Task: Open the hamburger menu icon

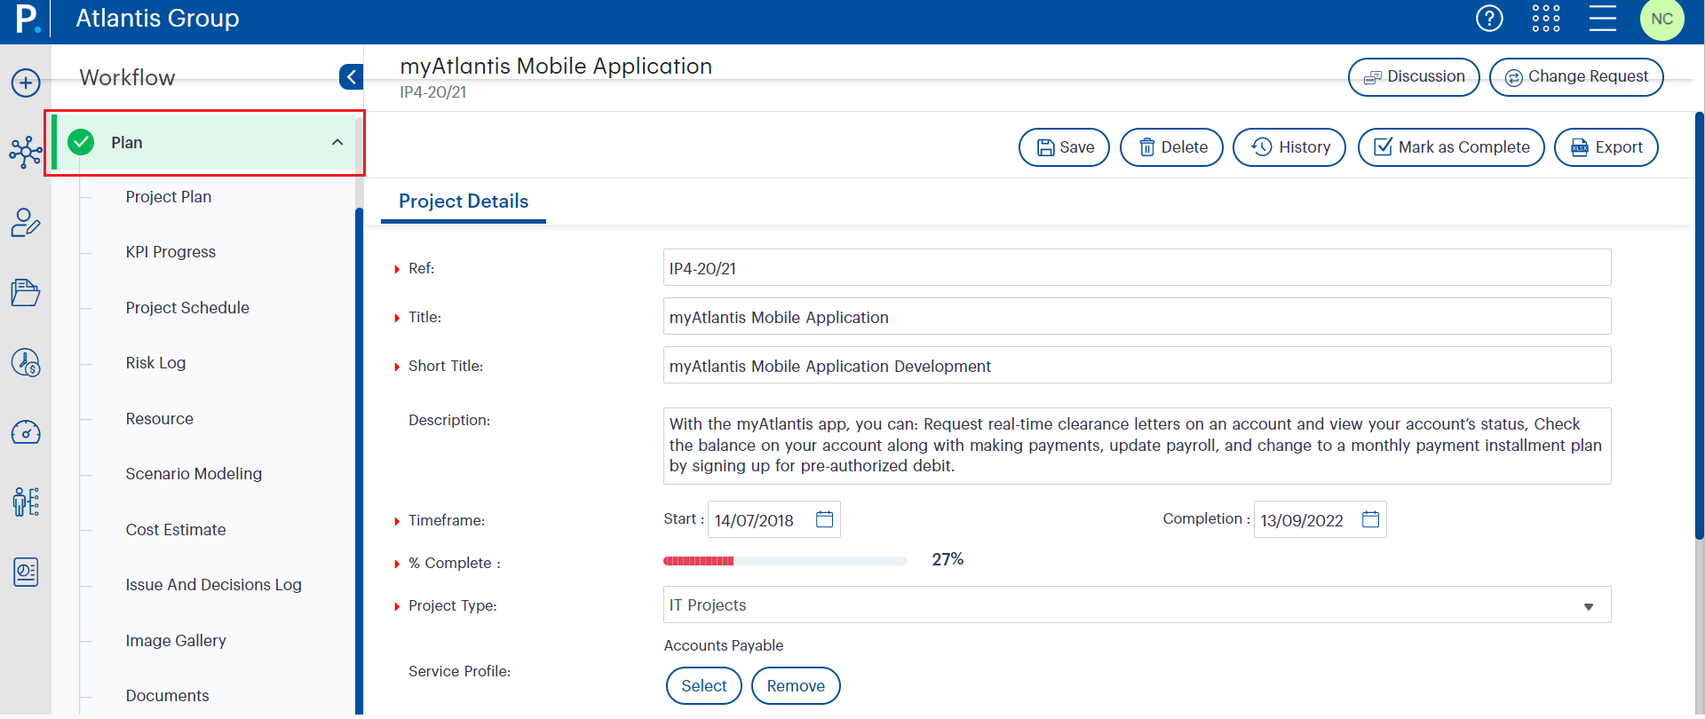Action: [x=1603, y=19]
